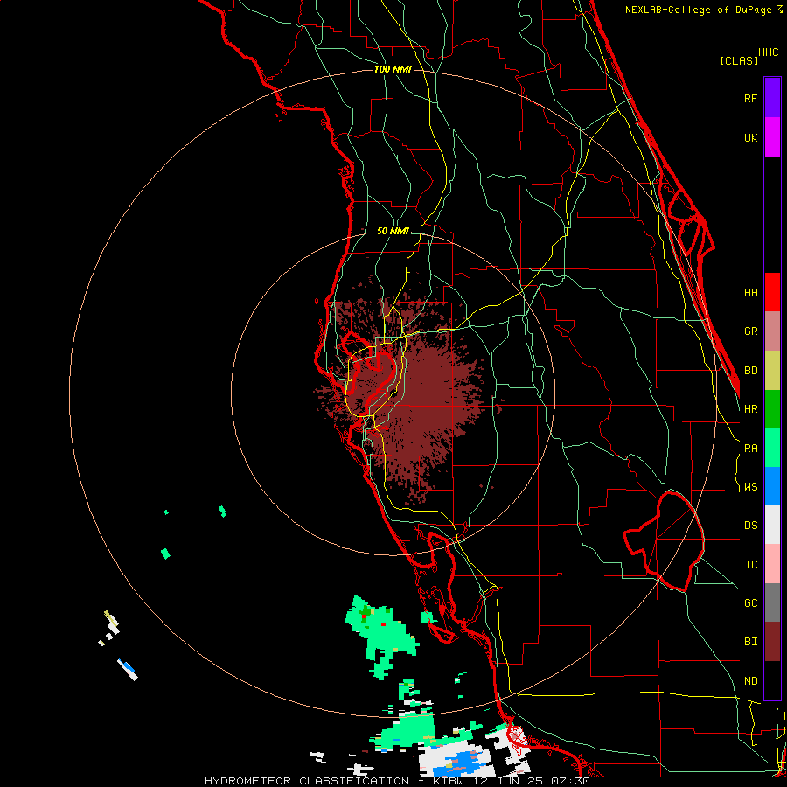Click the "UK" legend label
This screenshot has height=787, width=787.
[750, 137]
